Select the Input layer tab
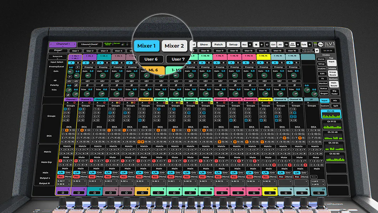Image resolution: width=378 pixels, height=213 pixels. (325, 100)
